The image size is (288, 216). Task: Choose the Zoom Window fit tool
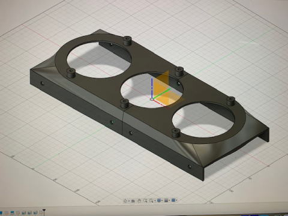pyautogui.click(x=151, y=200)
